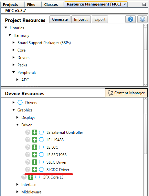The height and width of the screenshot is (196, 149).
Task: Open the help icon for LE LCC
Action: tap(28, 147)
